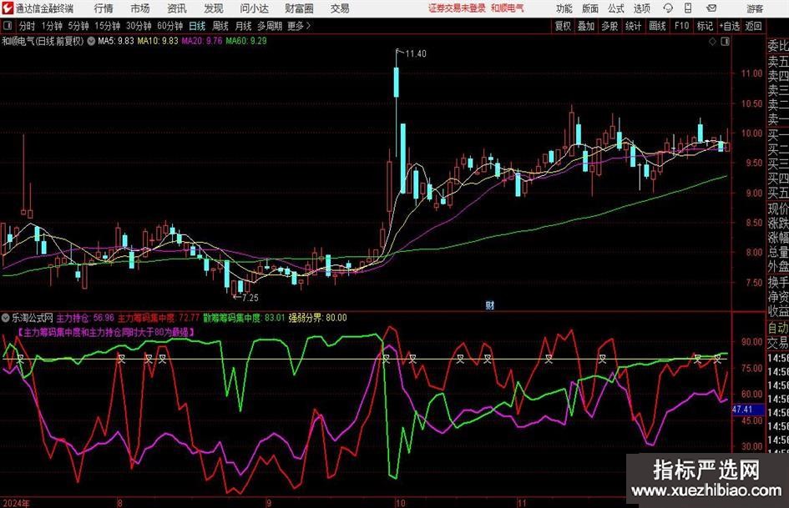Click the 标记 toolbar button
789x508 pixels.
705,26
